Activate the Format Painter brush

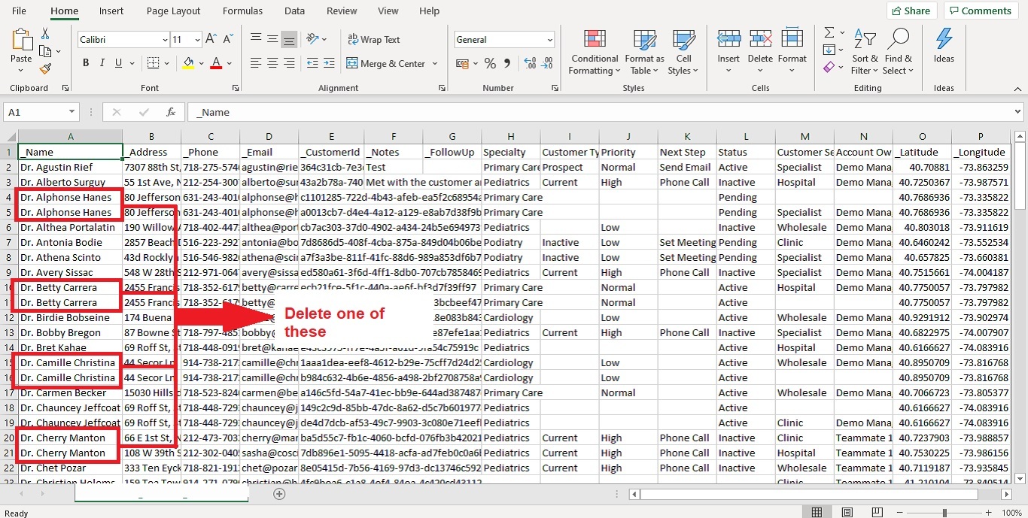point(45,68)
